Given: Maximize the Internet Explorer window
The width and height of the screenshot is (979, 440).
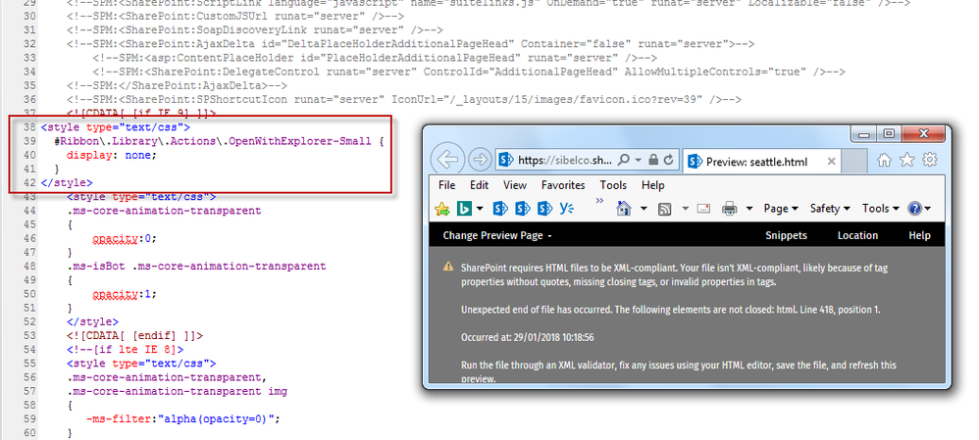Looking at the screenshot, I should click(x=889, y=134).
